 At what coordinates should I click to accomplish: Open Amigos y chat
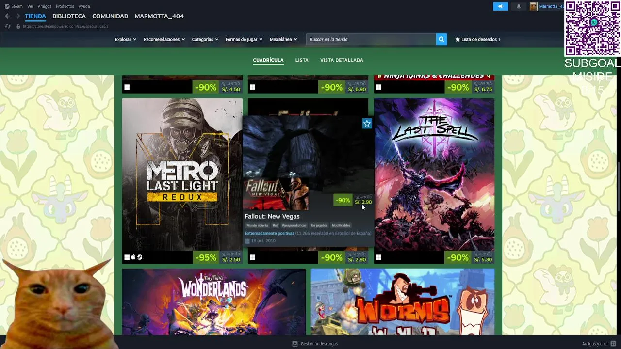[599, 344]
